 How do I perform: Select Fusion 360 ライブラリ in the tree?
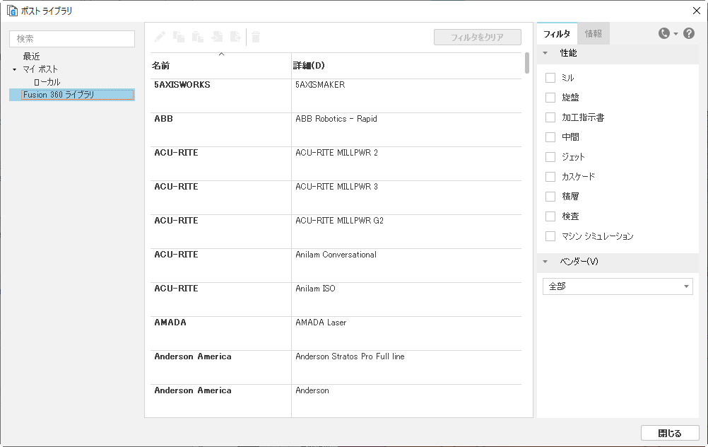pos(72,95)
